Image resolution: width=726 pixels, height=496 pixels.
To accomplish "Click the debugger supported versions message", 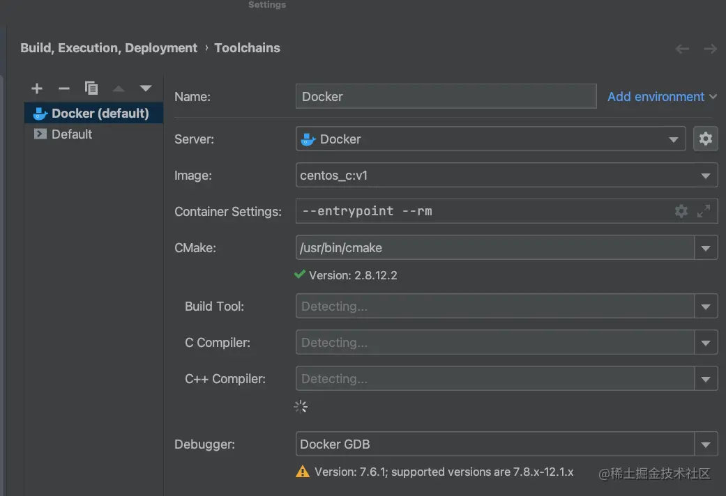I will [x=444, y=472].
